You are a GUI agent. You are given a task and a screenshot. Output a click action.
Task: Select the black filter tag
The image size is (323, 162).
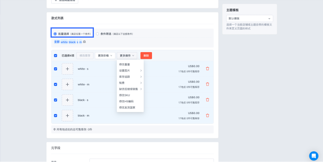tap(72, 42)
